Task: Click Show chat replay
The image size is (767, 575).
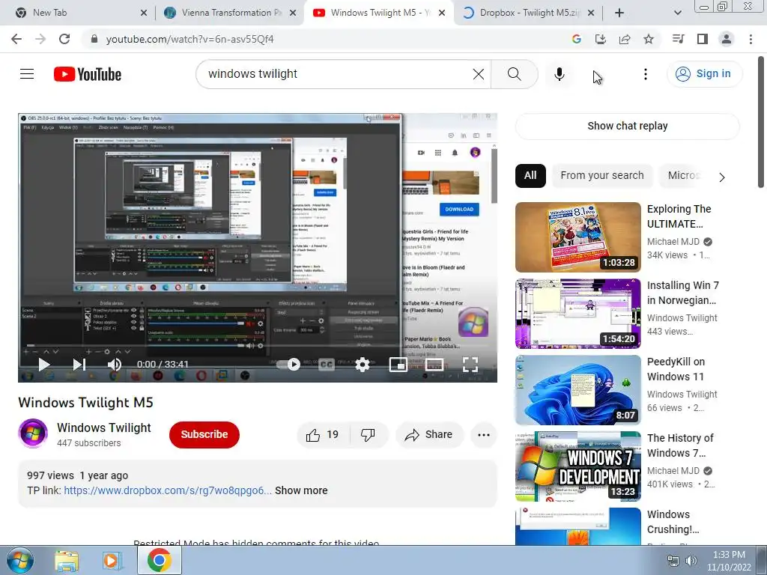Action: (x=627, y=126)
